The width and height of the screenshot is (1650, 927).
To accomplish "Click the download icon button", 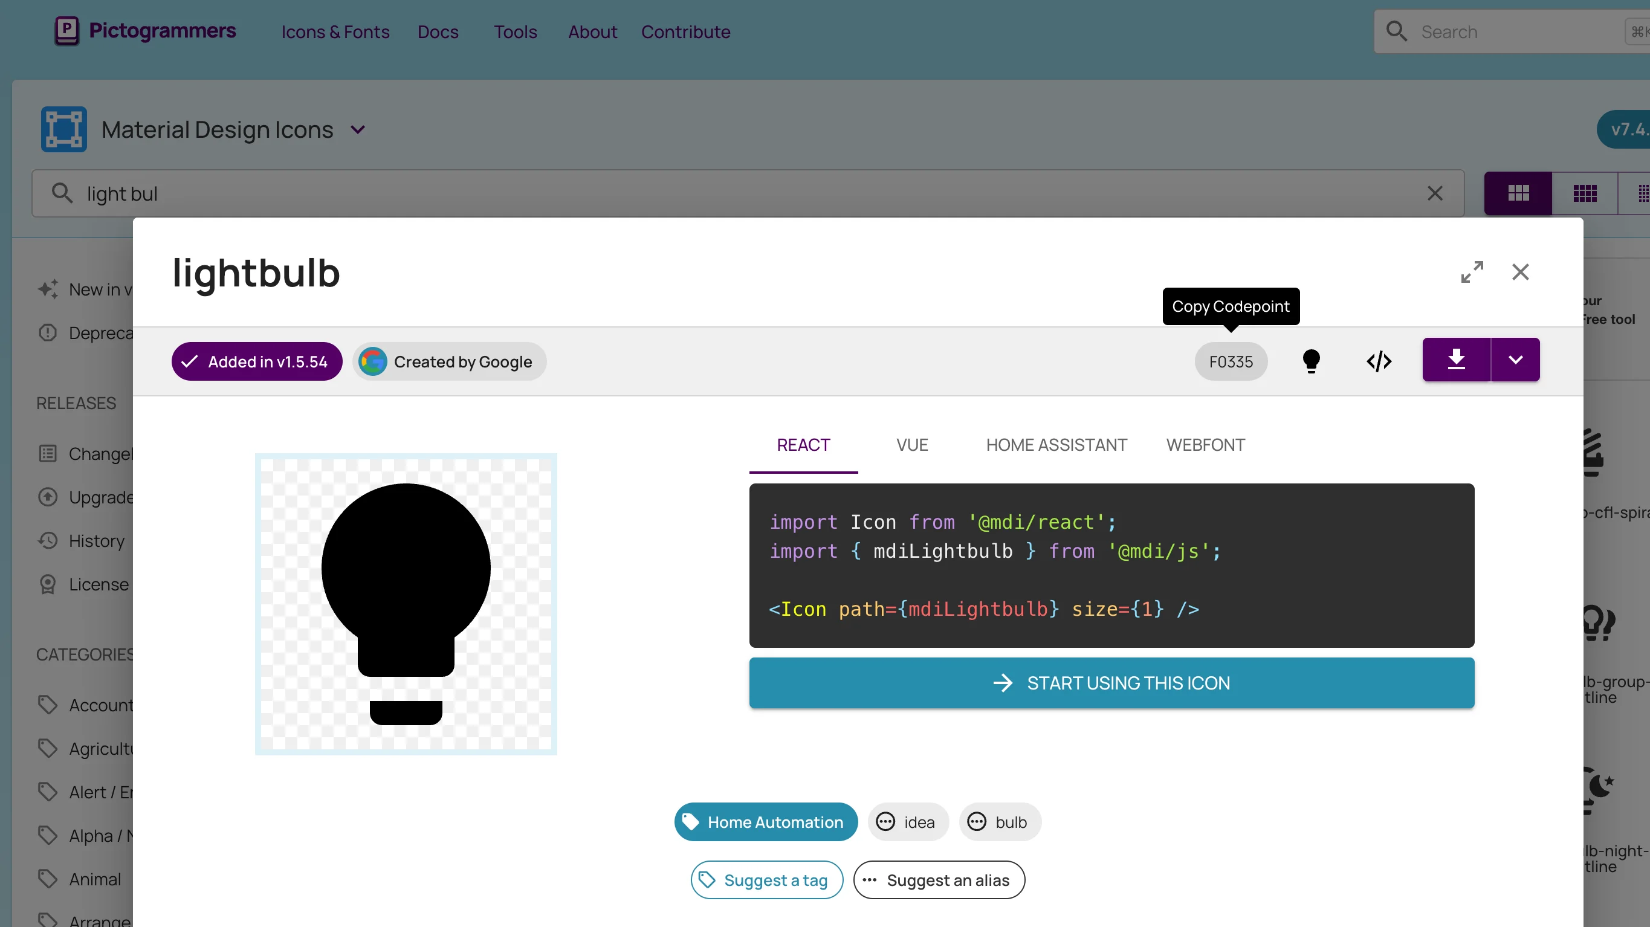I will tap(1456, 360).
